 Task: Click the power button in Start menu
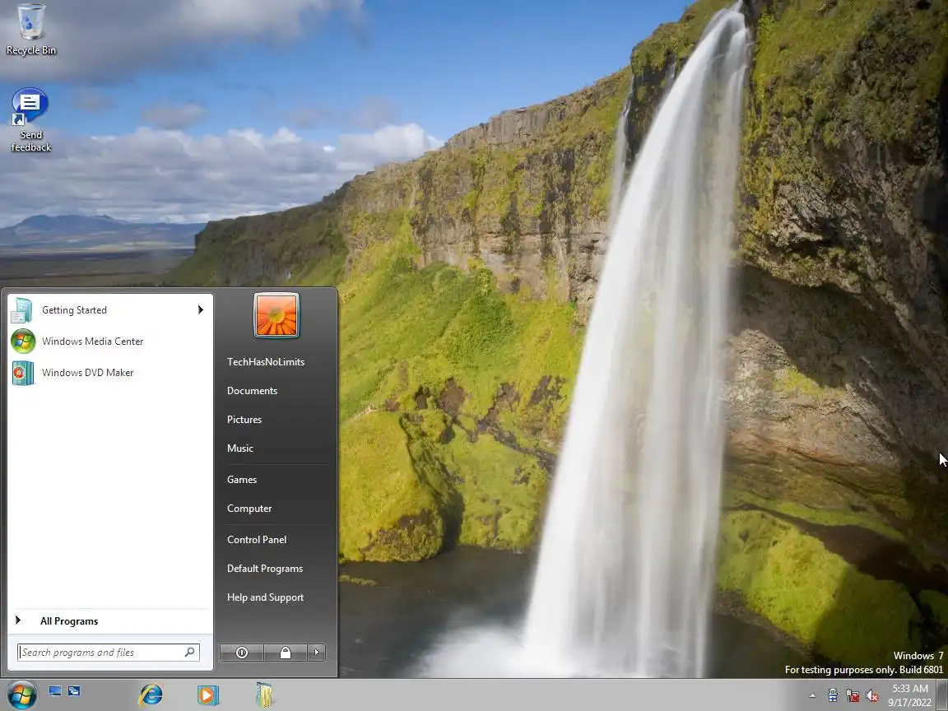point(241,653)
